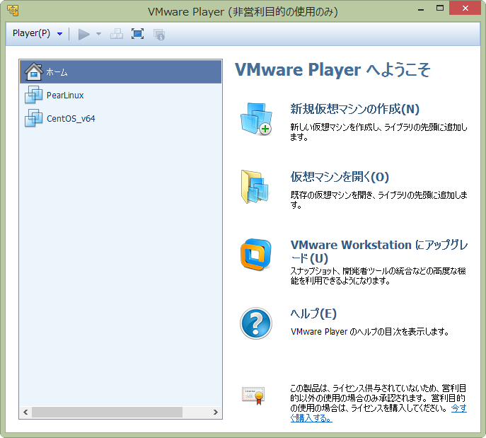
Task: Click the green Power On play button
Action: tap(83, 34)
